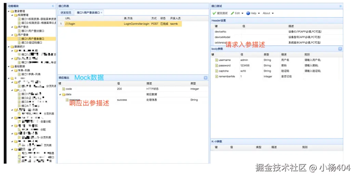The width and height of the screenshot is (356, 178).
Task: Click the 123456 value of password
Action: click(245, 65)
